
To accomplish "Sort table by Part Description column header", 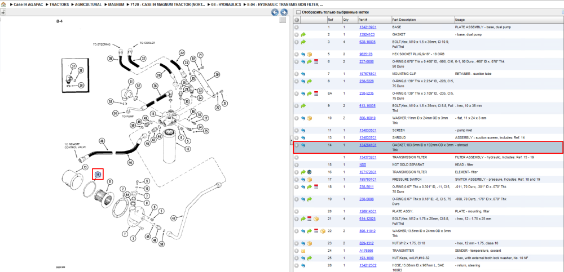I will [422, 20].
